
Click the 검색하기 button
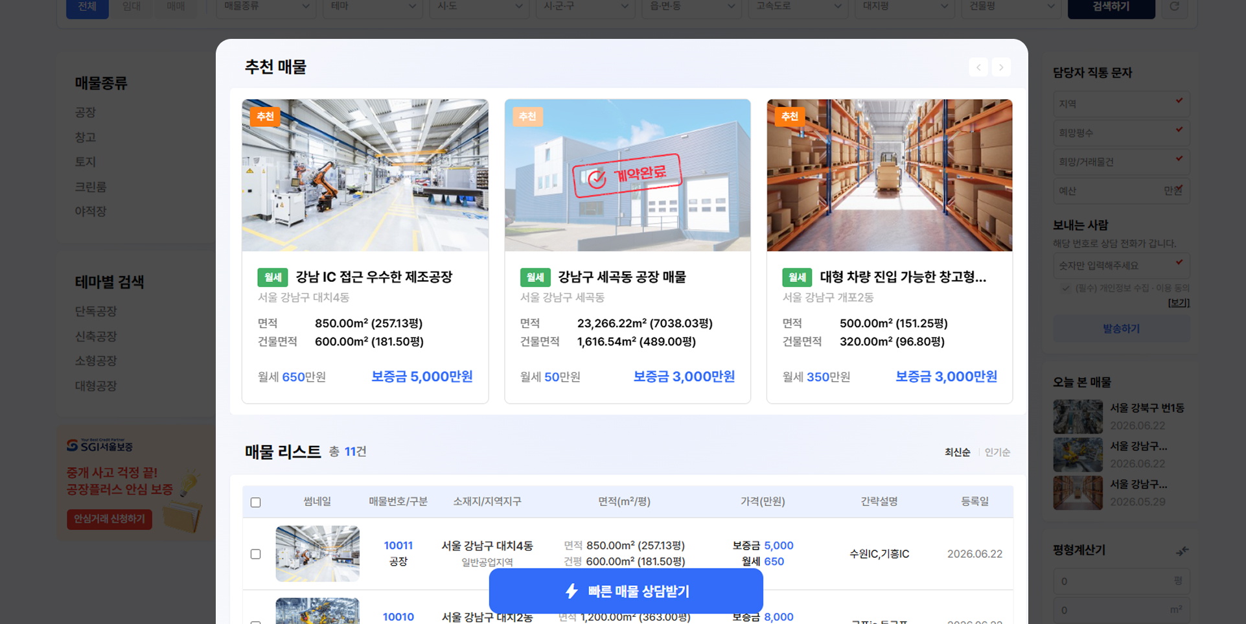(x=1111, y=6)
